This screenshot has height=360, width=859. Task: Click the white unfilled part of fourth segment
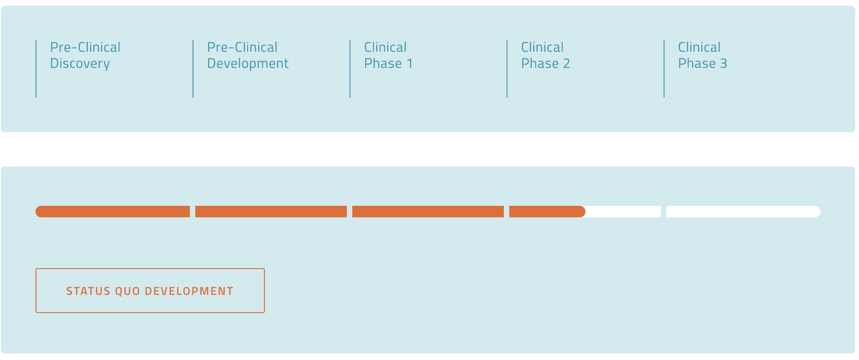623,212
